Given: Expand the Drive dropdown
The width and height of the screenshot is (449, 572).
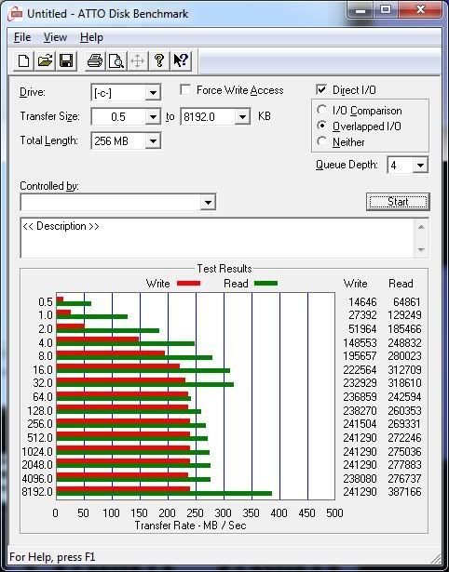Looking at the screenshot, I should pos(153,93).
